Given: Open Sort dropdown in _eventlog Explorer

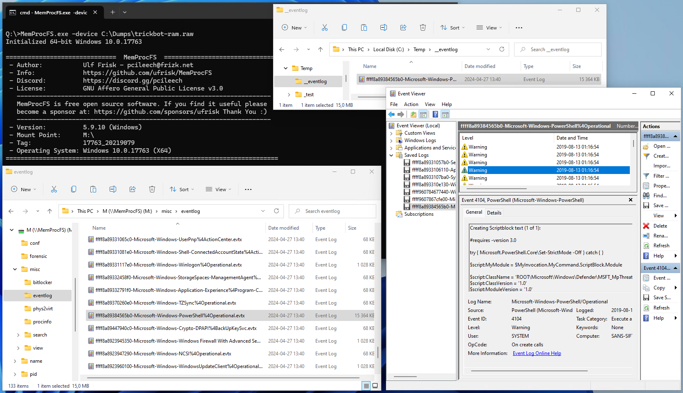Looking at the screenshot, I should point(453,28).
